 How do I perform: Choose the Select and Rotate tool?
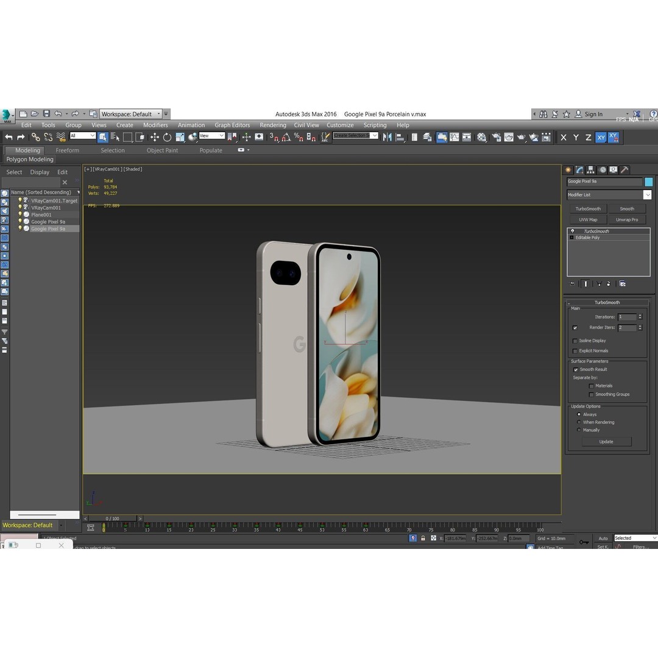(167, 137)
